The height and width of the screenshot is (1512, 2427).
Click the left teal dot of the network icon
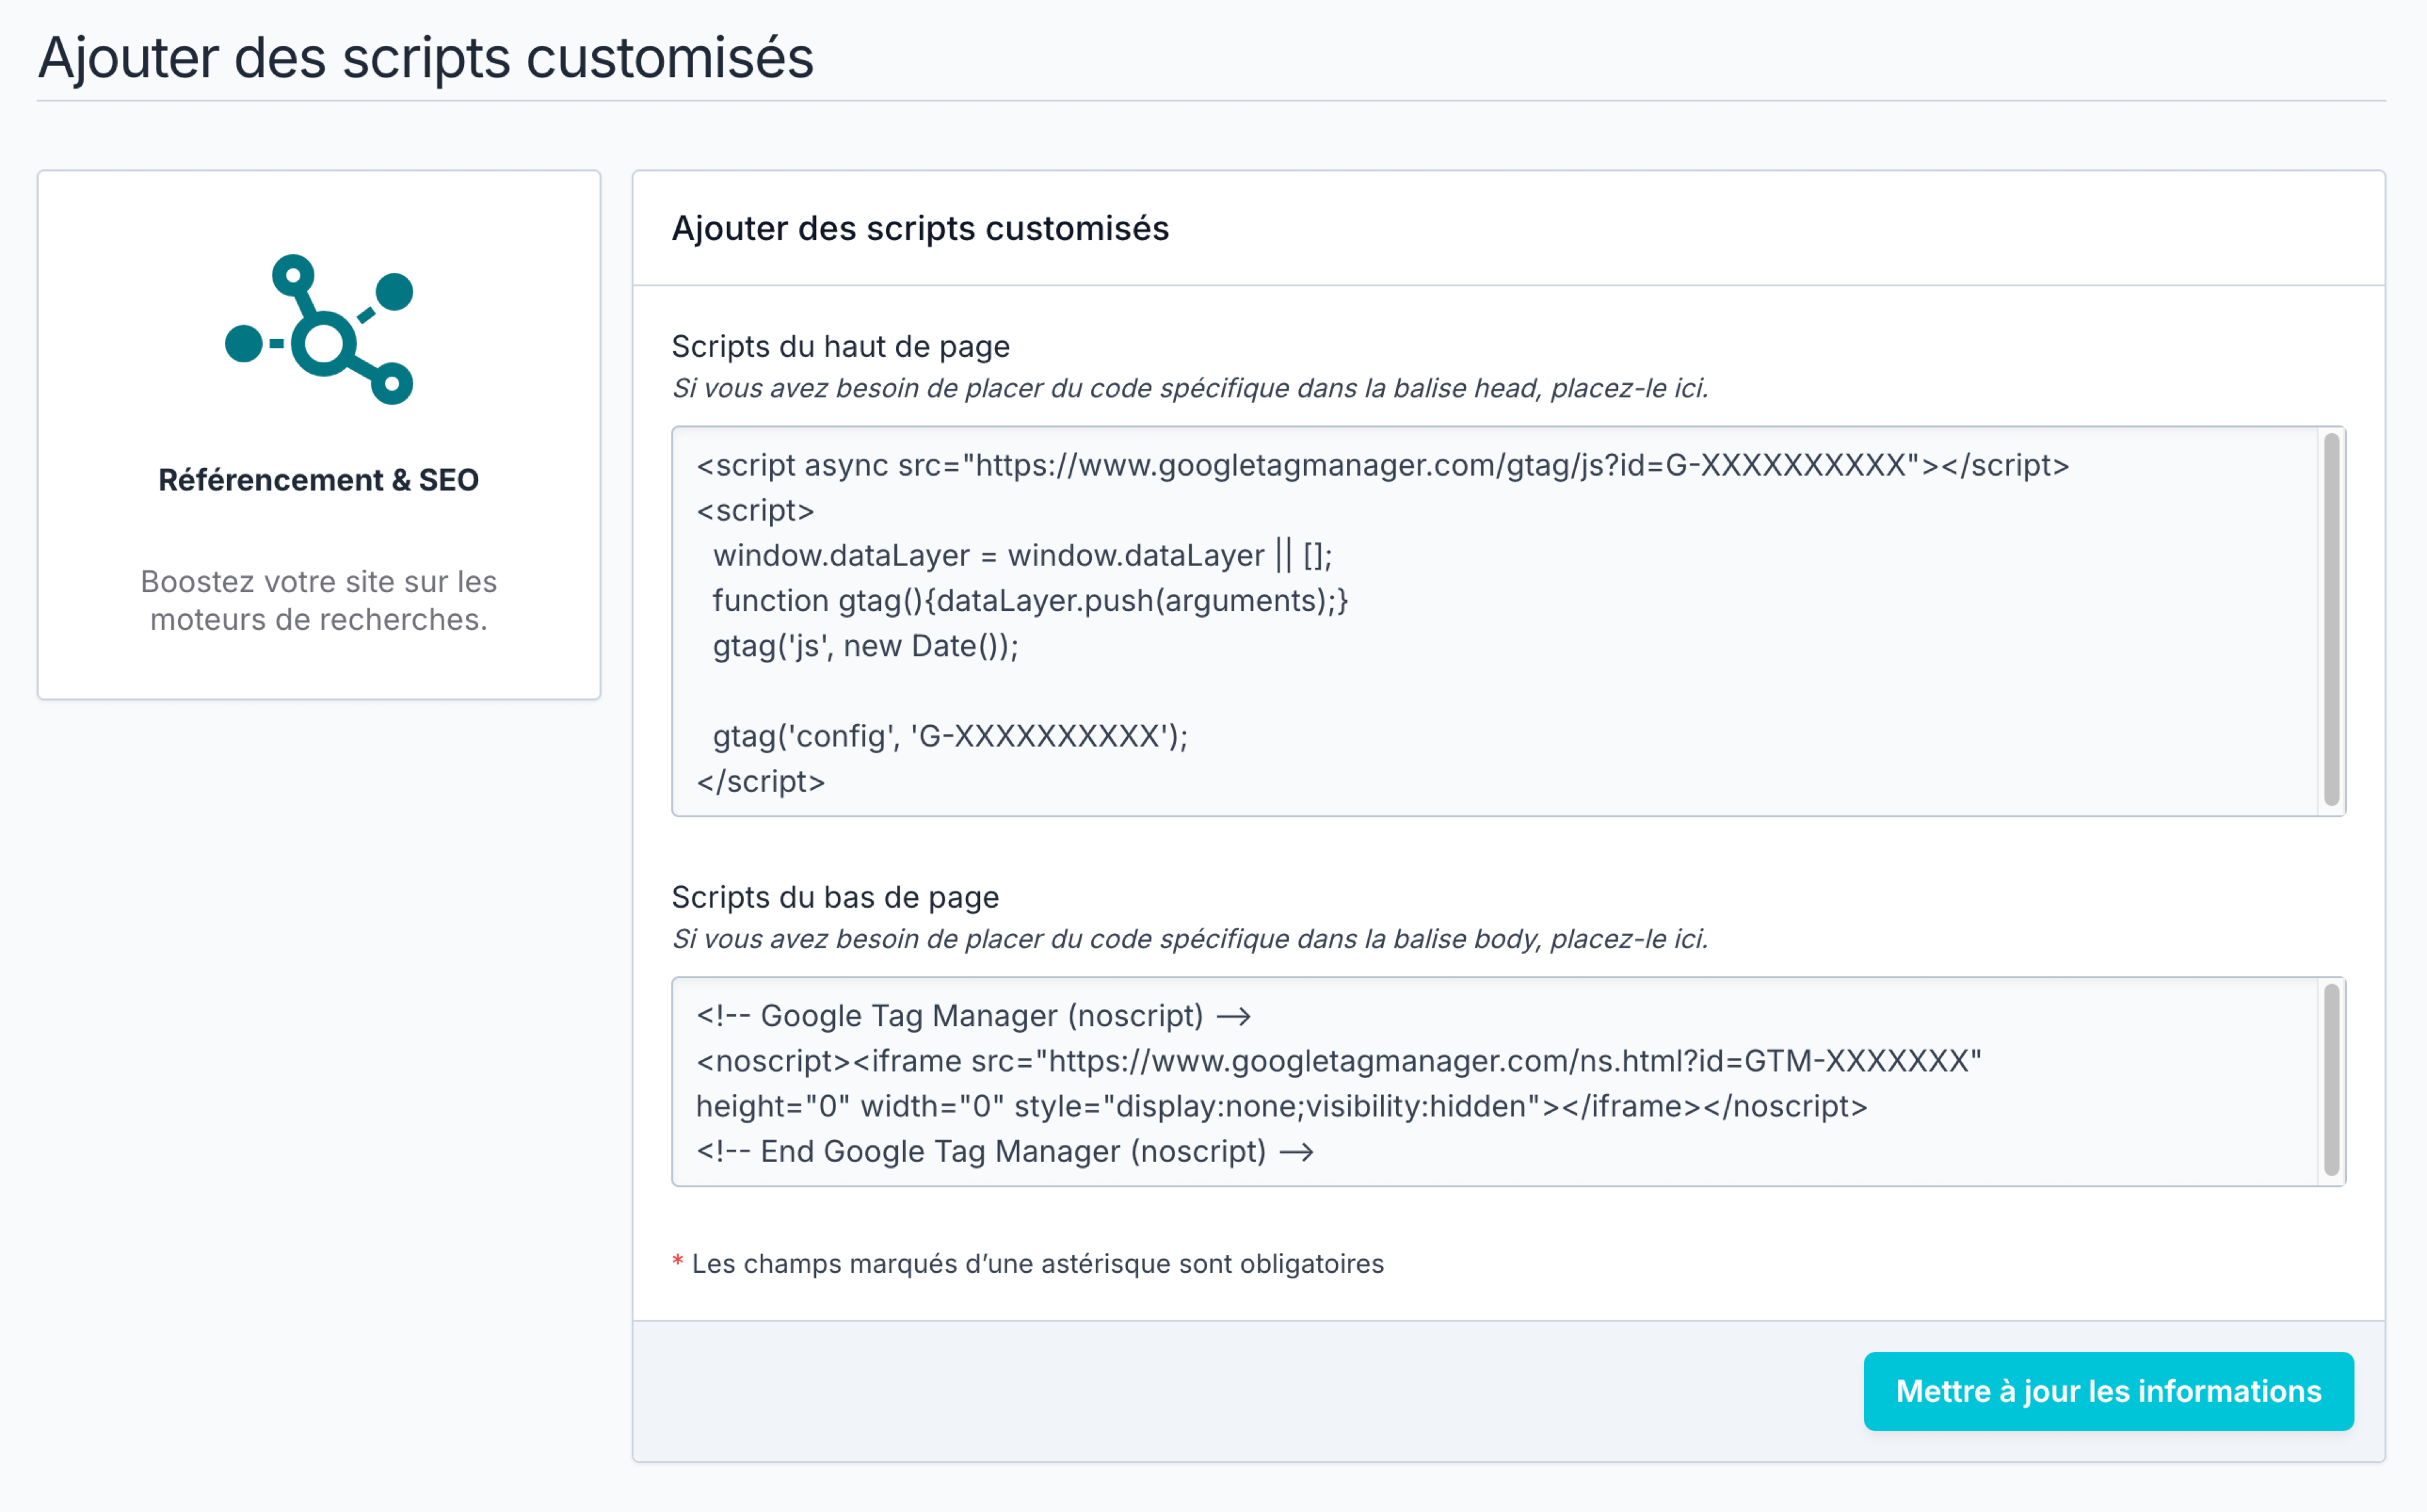tap(243, 344)
